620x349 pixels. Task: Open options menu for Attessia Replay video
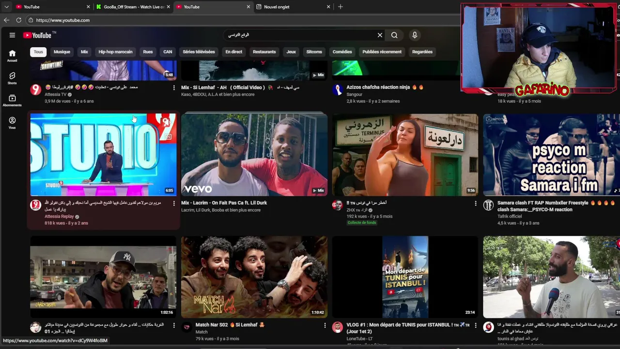tap(174, 203)
